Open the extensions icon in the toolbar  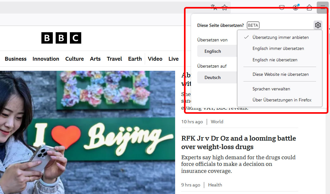309,7
